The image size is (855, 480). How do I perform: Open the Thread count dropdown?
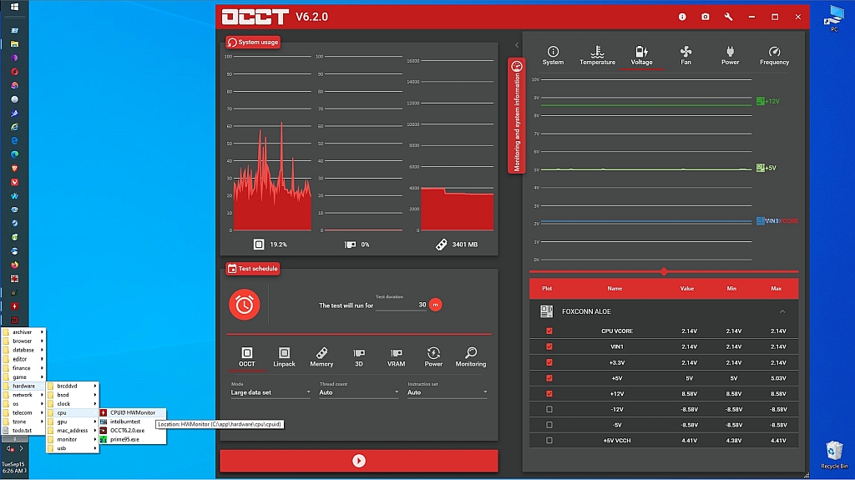[x=359, y=392]
